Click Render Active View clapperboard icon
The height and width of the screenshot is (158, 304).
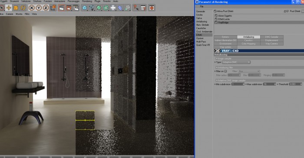coord(62,8)
